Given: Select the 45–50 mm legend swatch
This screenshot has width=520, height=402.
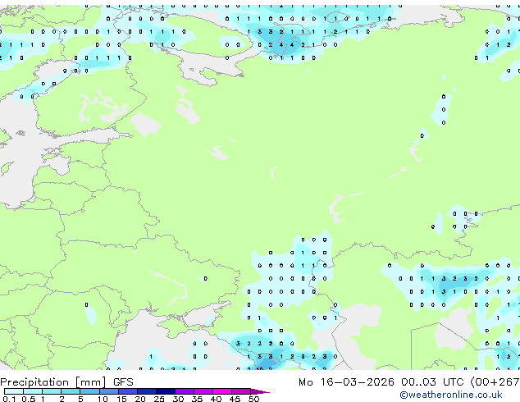Looking at the screenshot, I should pyautogui.click(x=241, y=391).
